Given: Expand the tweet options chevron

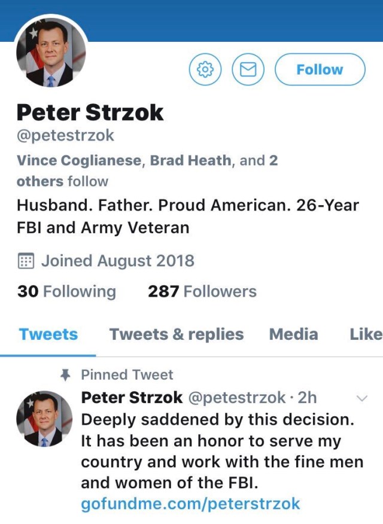Looking at the screenshot, I should click(361, 398).
